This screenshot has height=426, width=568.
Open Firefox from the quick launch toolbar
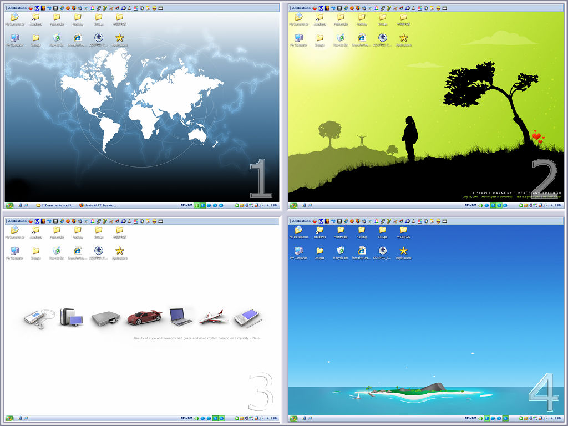coord(74,8)
